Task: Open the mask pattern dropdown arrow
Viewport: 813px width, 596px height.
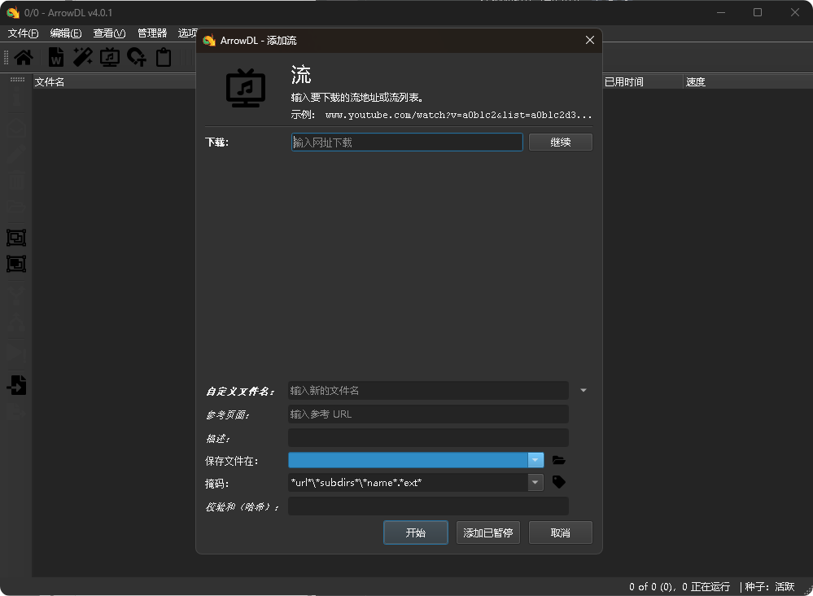Action: pyautogui.click(x=535, y=482)
